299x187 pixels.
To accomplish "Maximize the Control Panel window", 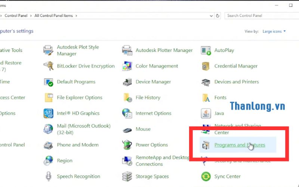I will 291,5.
